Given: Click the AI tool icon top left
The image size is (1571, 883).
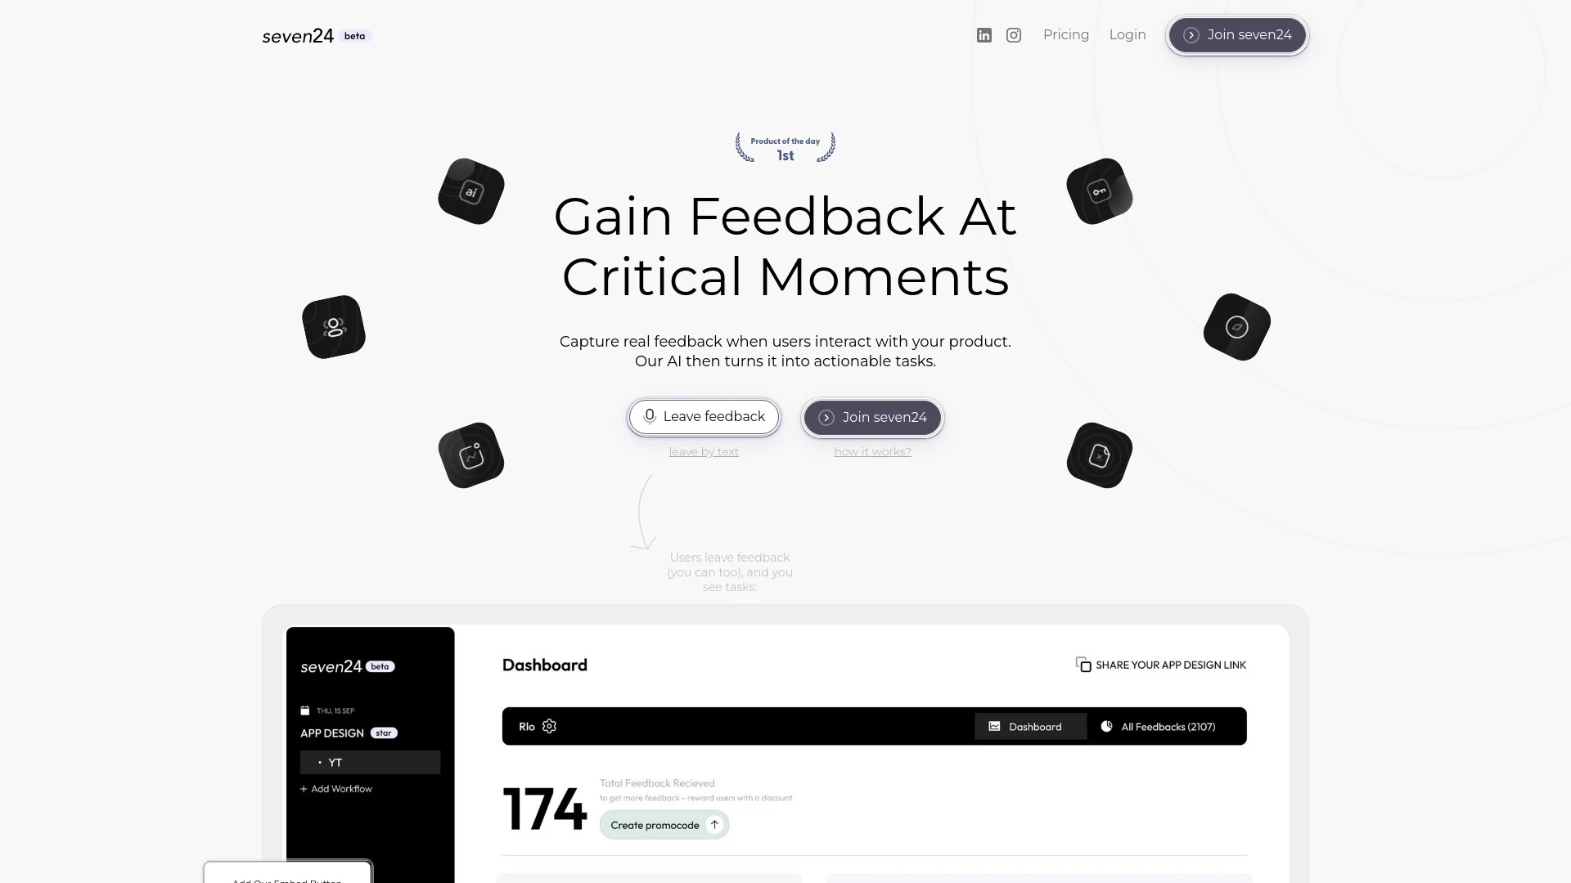Looking at the screenshot, I should (470, 190).
